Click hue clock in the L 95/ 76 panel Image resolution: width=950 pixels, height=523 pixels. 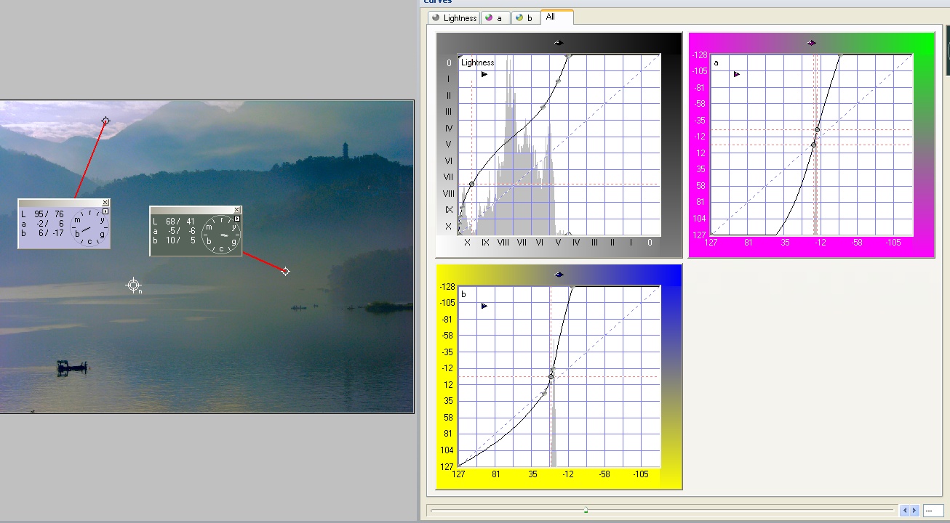90,227
